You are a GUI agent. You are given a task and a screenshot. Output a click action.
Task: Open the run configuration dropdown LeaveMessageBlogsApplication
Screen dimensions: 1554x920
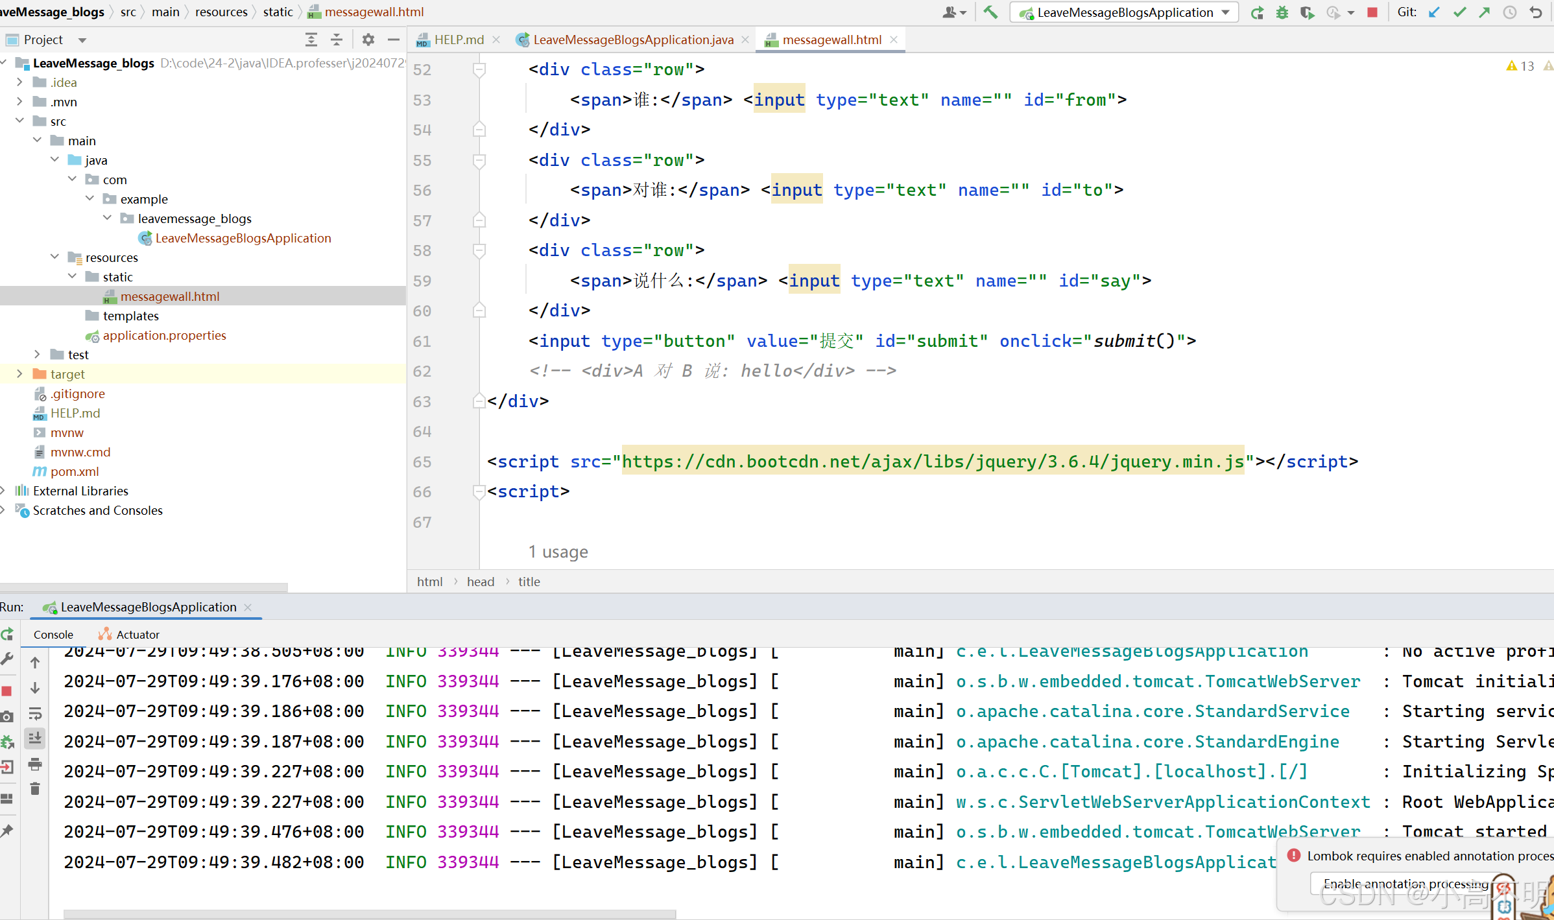coord(1124,12)
